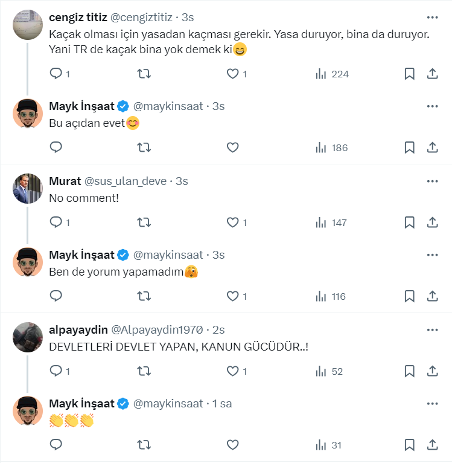Bookmark cengiz titiz's tweet
This screenshot has height=463, width=452.
[409, 74]
